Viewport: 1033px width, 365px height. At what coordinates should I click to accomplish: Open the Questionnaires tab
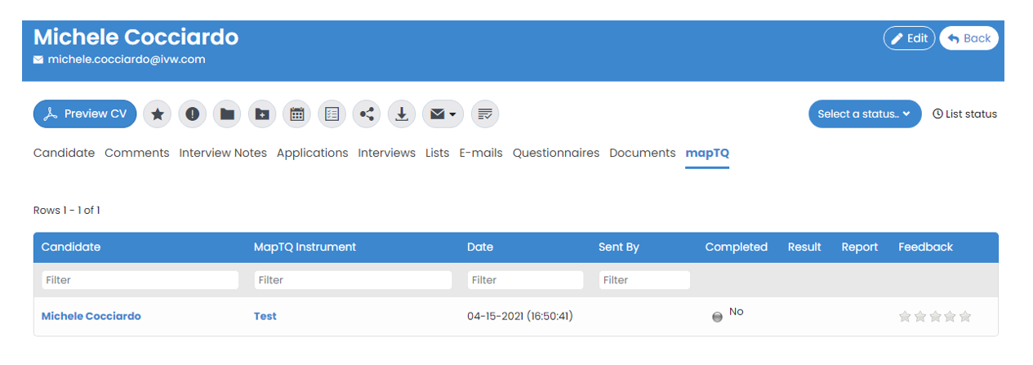point(555,153)
